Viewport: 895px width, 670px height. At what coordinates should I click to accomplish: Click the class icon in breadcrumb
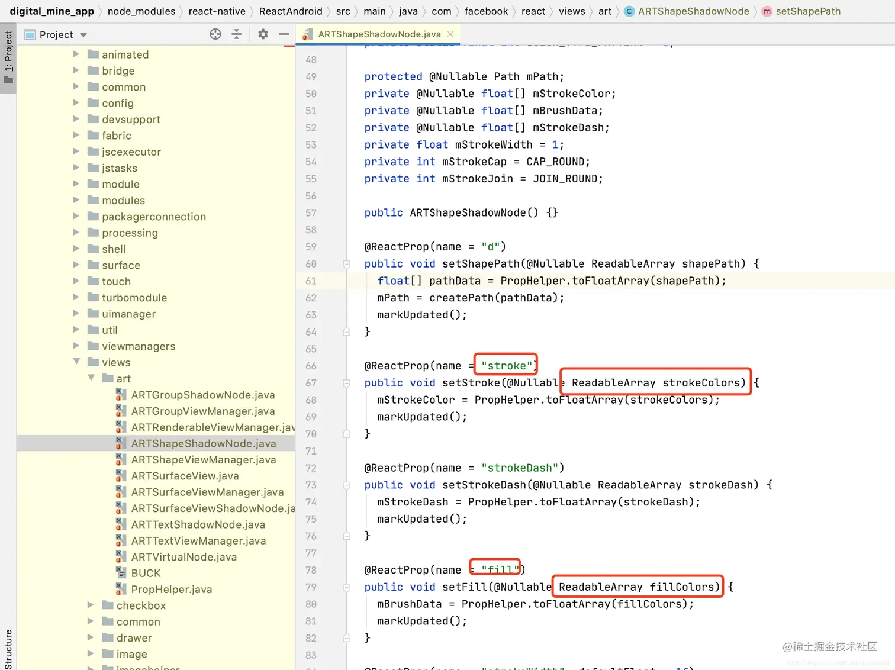pos(629,11)
